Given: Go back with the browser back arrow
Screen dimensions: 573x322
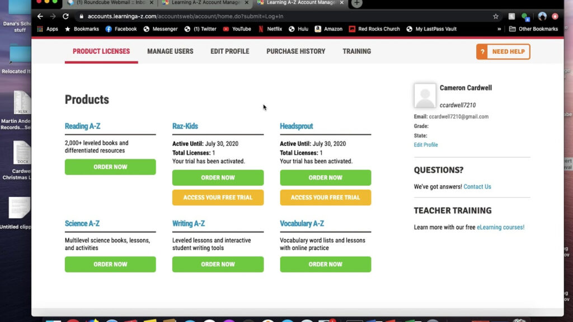Looking at the screenshot, I should [x=40, y=16].
